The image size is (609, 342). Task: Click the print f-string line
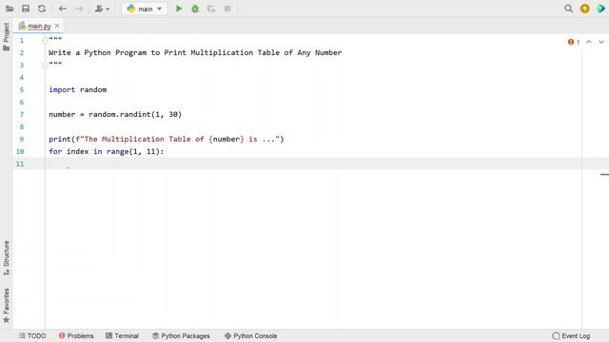click(x=167, y=139)
